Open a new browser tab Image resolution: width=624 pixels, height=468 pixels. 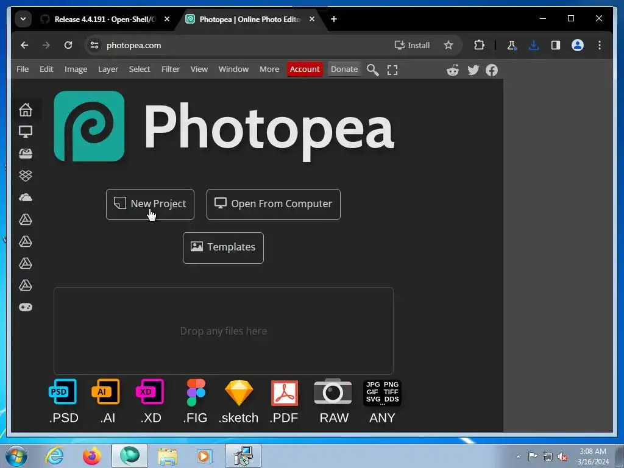(x=334, y=19)
